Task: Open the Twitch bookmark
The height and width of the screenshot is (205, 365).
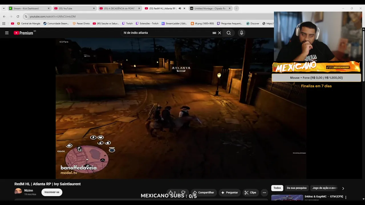Action: coord(127,24)
